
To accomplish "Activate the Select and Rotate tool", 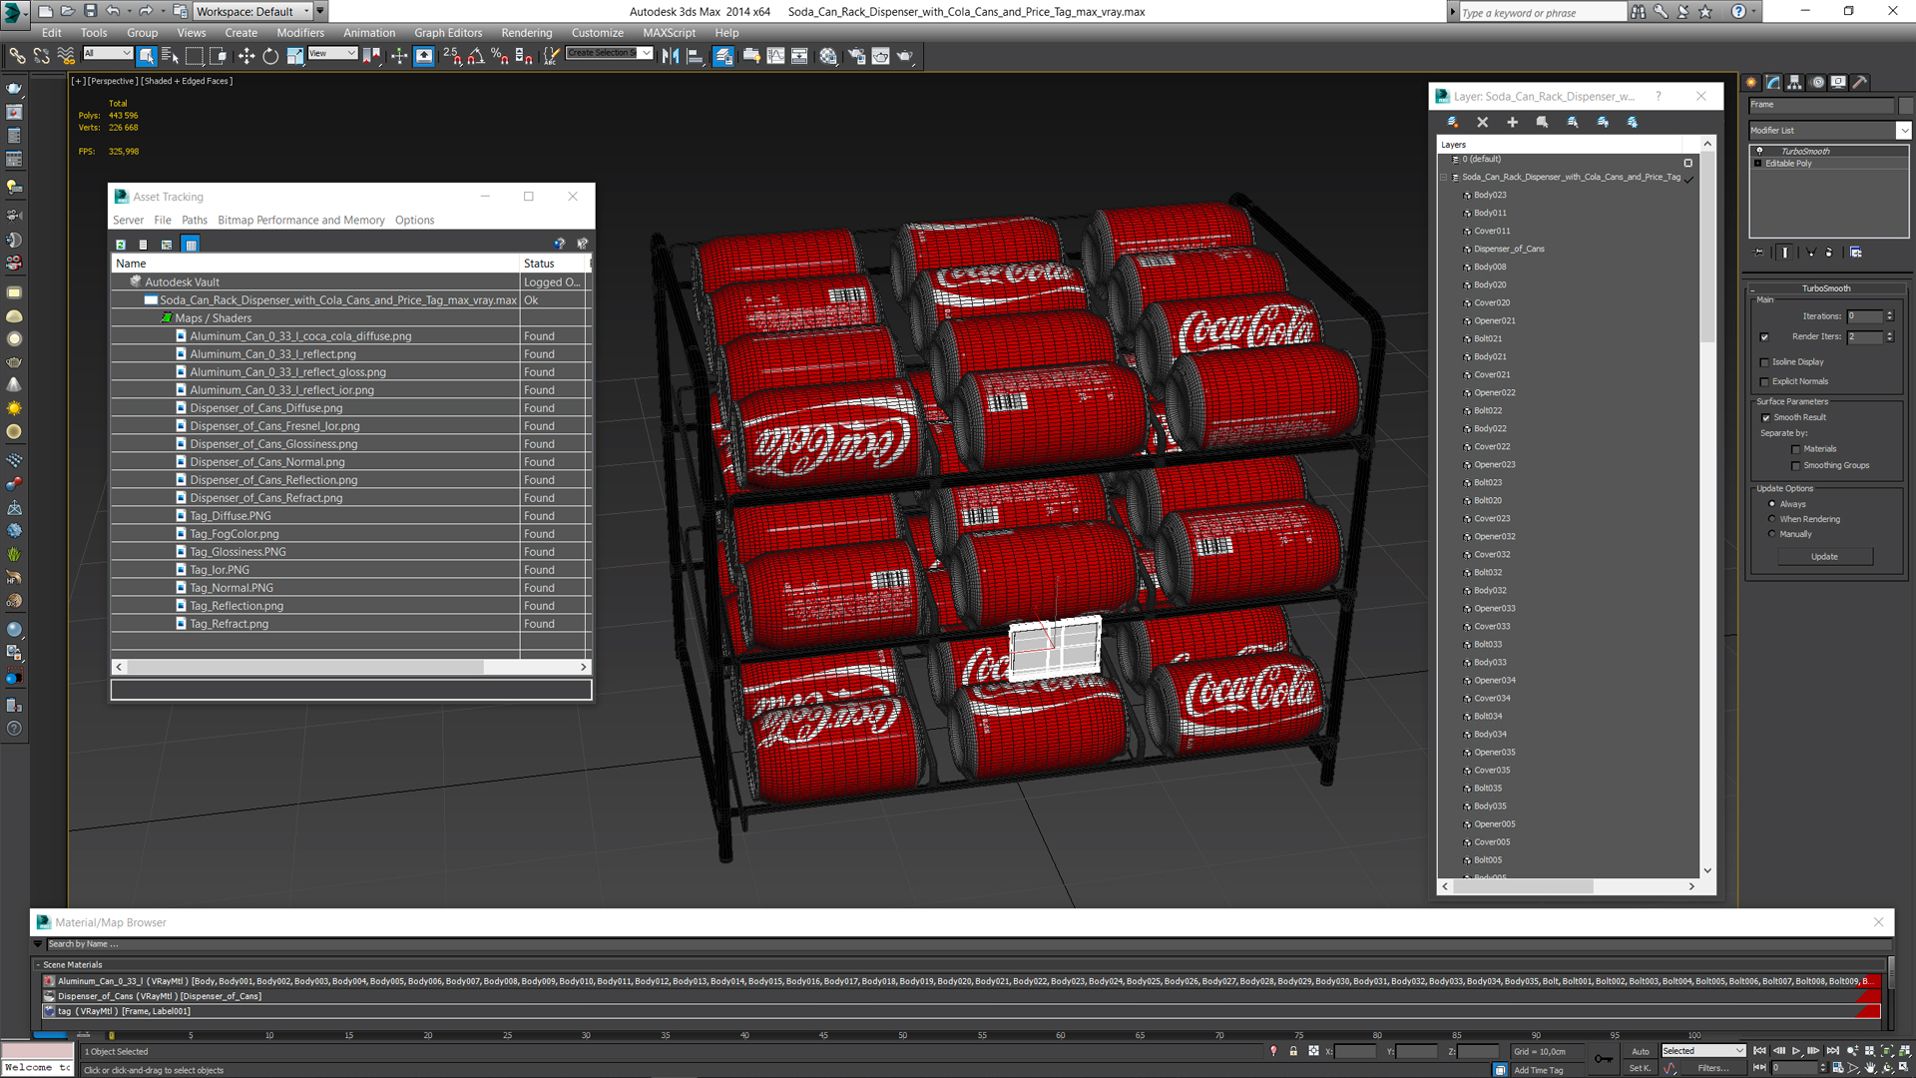I will pyautogui.click(x=270, y=56).
